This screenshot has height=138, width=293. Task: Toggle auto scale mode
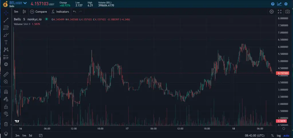pyautogui.click(x=286, y=136)
